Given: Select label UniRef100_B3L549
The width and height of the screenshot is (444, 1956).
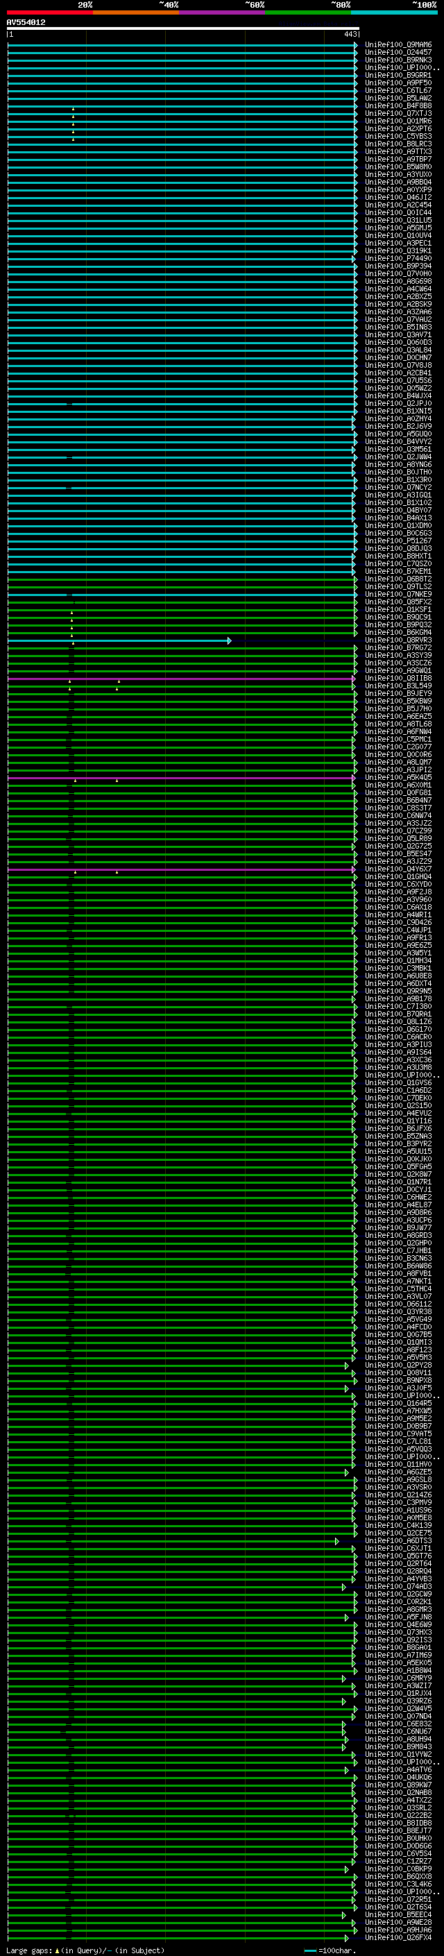Looking at the screenshot, I should (x=398, y=686).
